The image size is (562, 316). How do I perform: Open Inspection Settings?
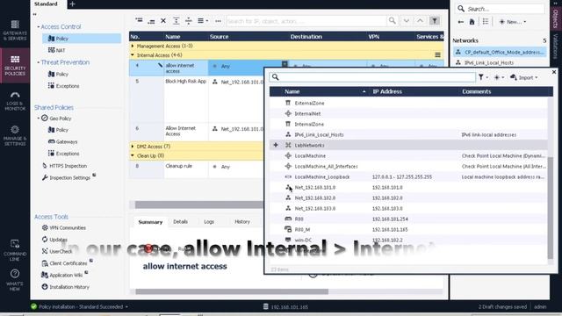67,177
